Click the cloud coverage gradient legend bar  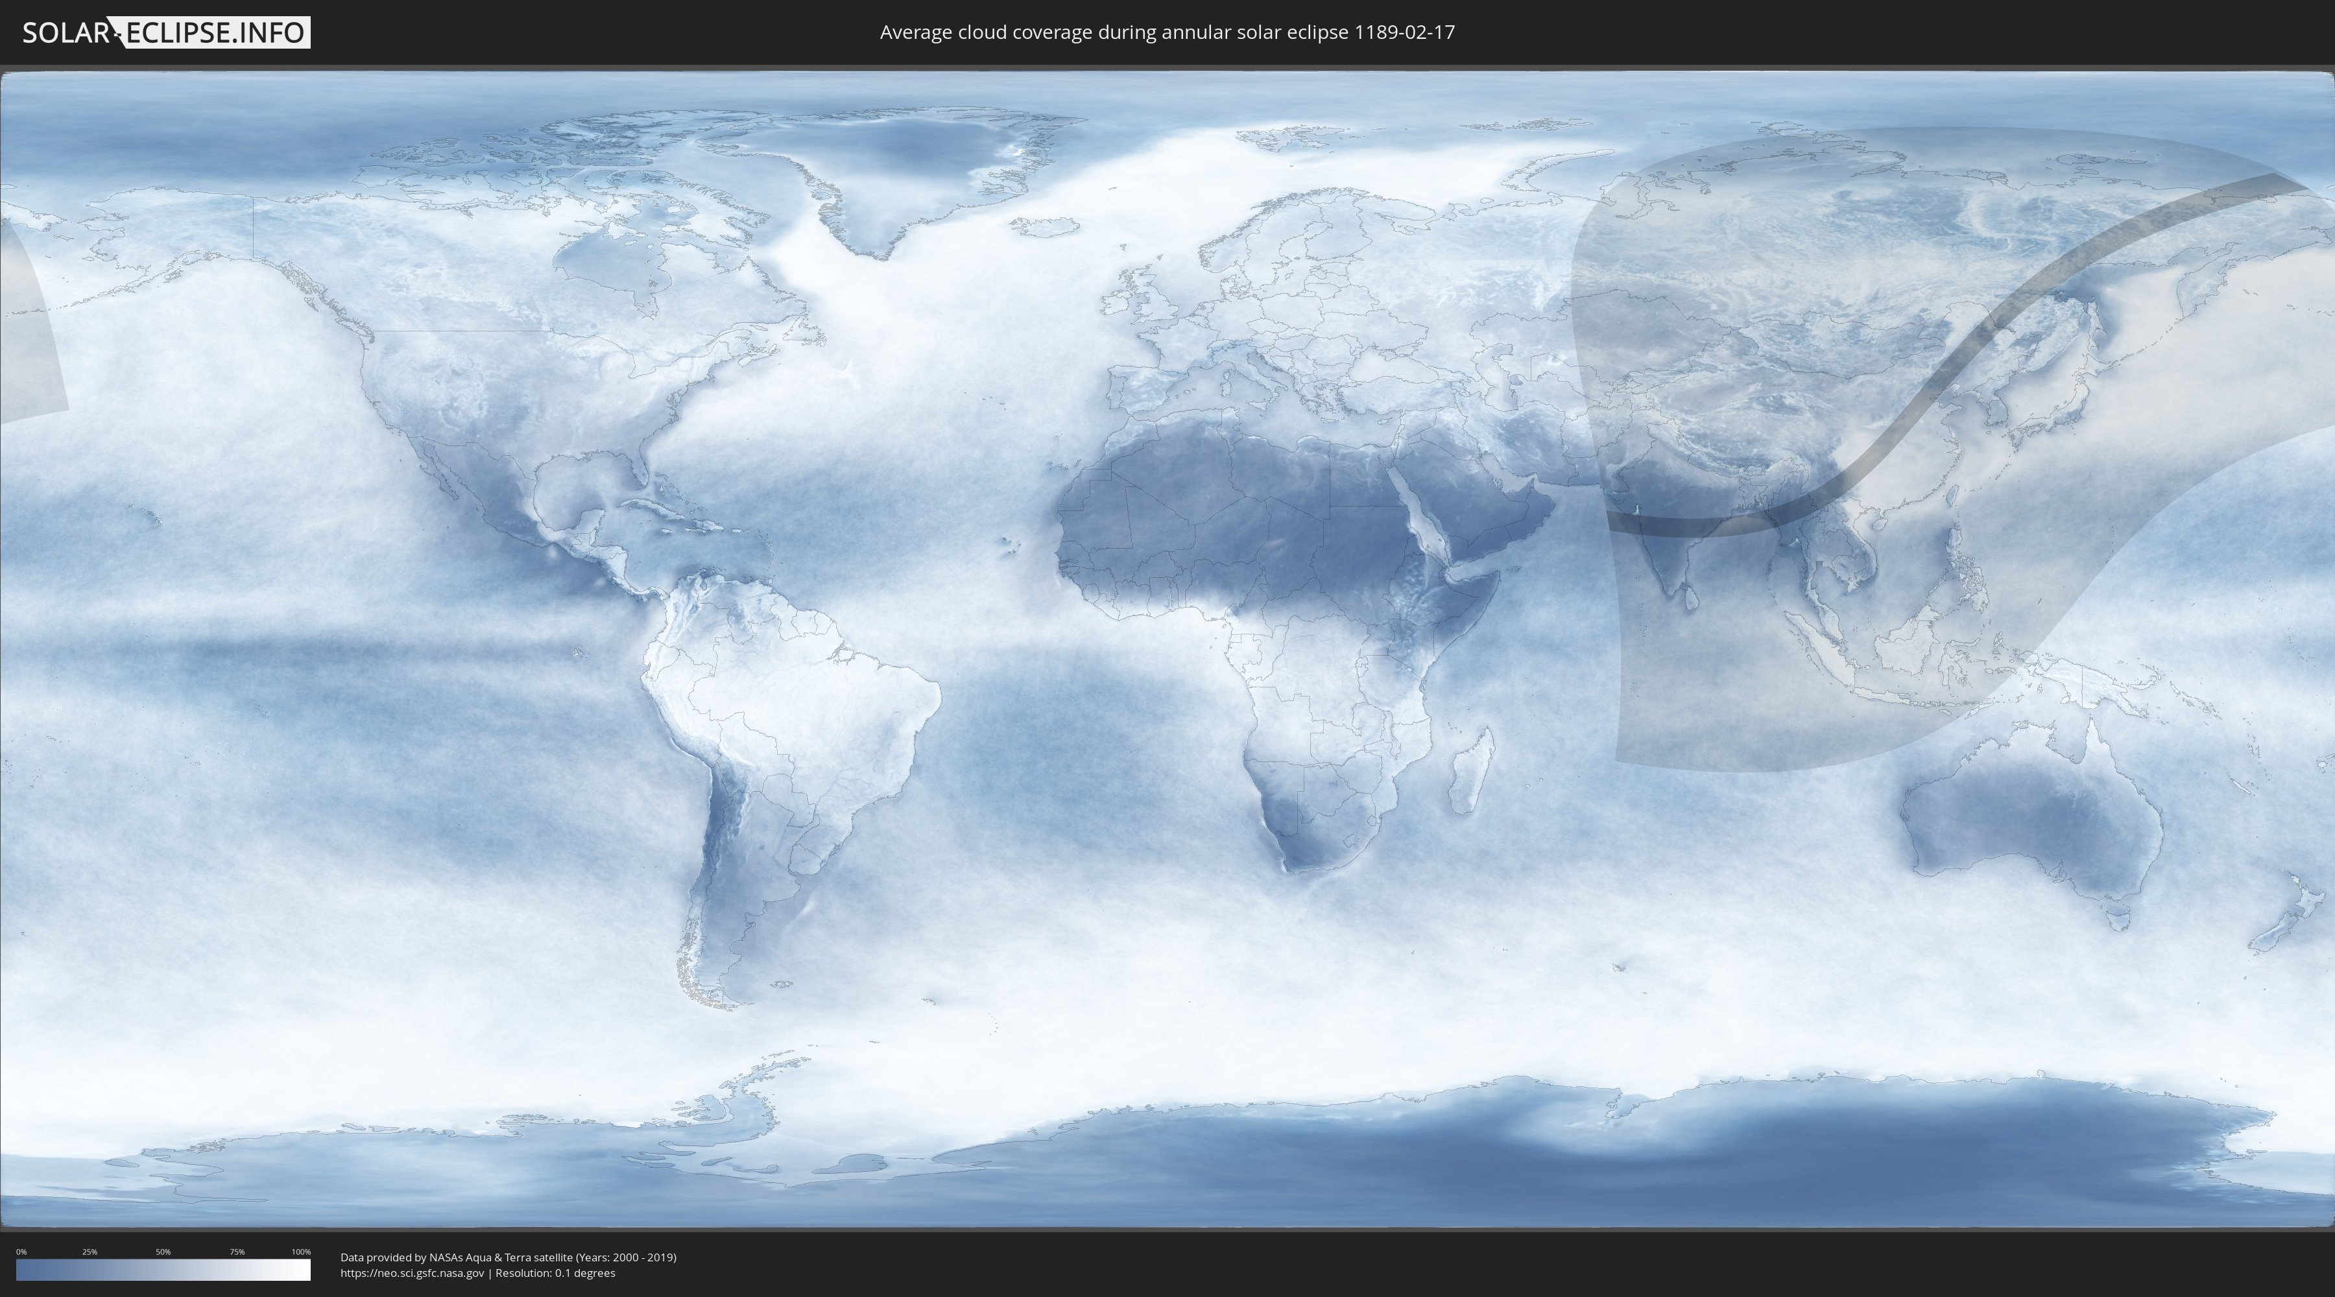tap(163, 1270)
